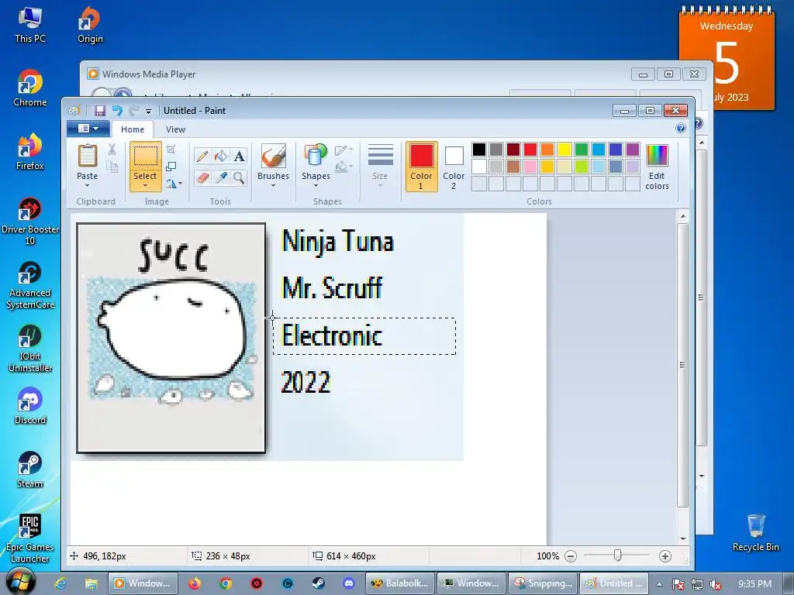
Task: Click the Paint vertical scrollbar
Action: 683,364
